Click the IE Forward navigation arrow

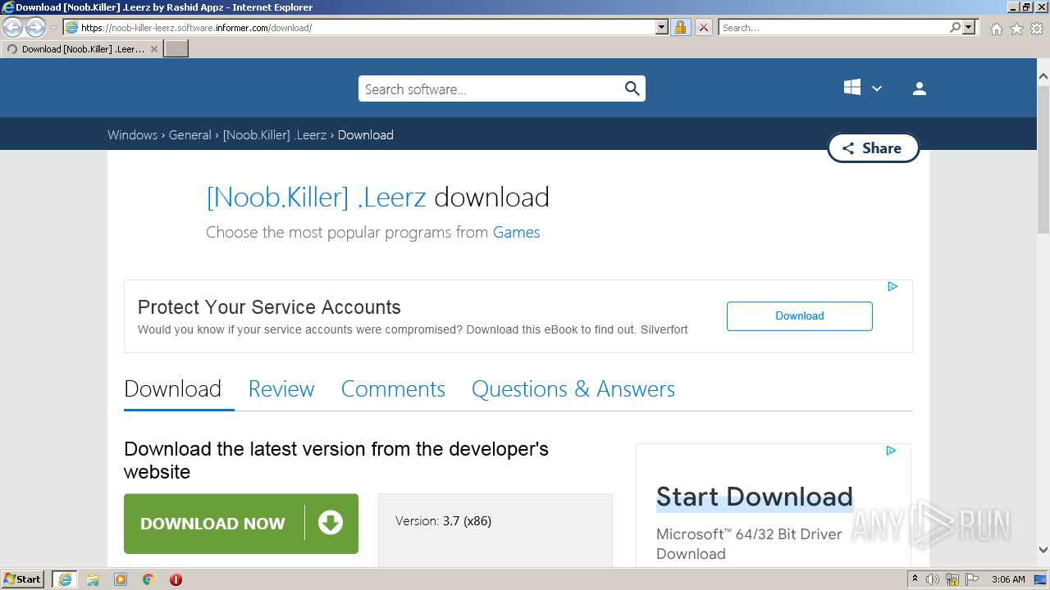point(35,28)
